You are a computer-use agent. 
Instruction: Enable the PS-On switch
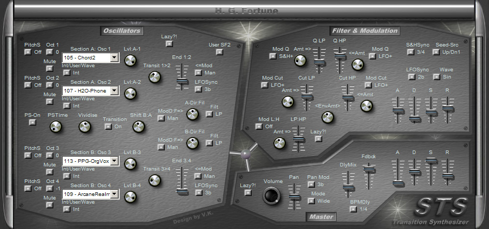(x=33, y=123)
